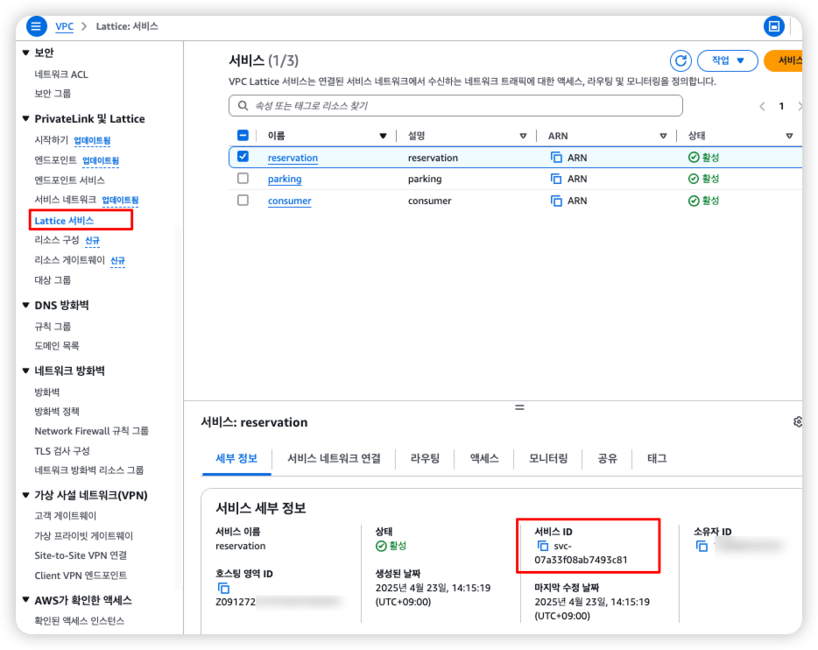Click the search magnifier icon

(243, 106)
